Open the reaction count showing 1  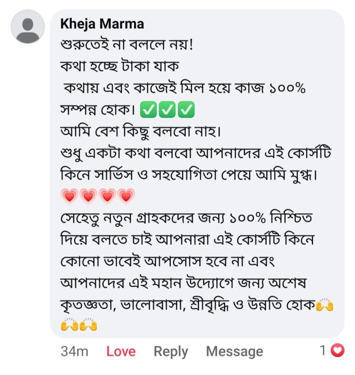point(324,351)
